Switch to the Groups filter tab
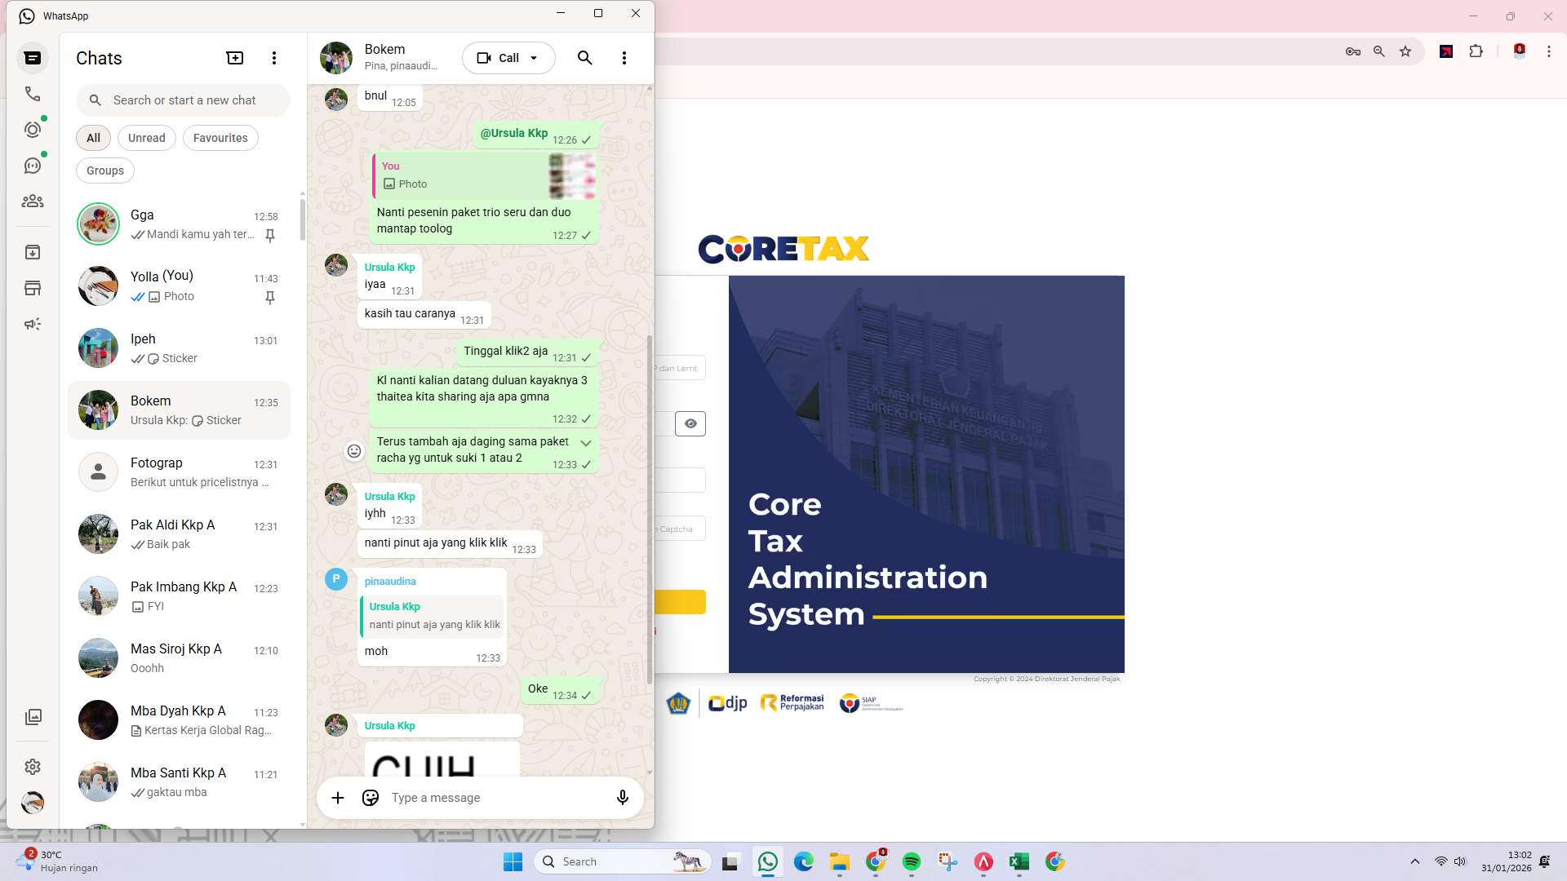Screen dimensions: 1567x881 (104, 170)
